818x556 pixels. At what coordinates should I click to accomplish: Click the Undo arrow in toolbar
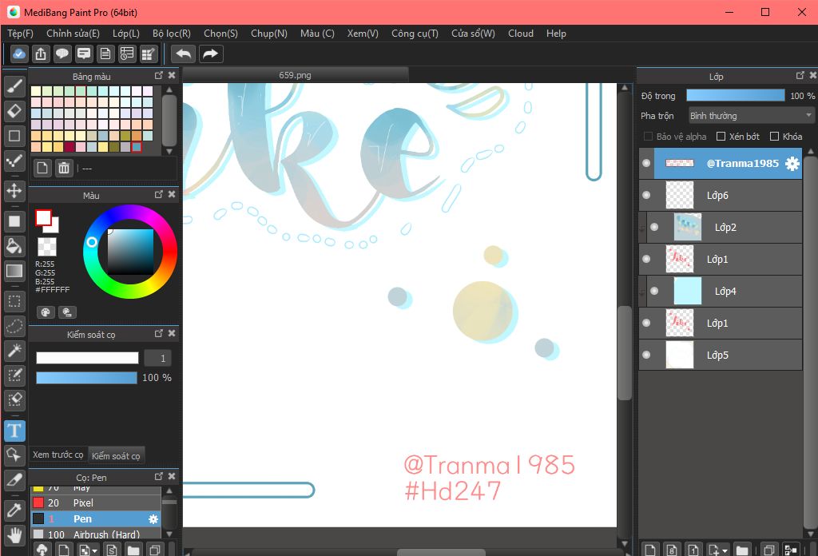[x=184, y=54]
